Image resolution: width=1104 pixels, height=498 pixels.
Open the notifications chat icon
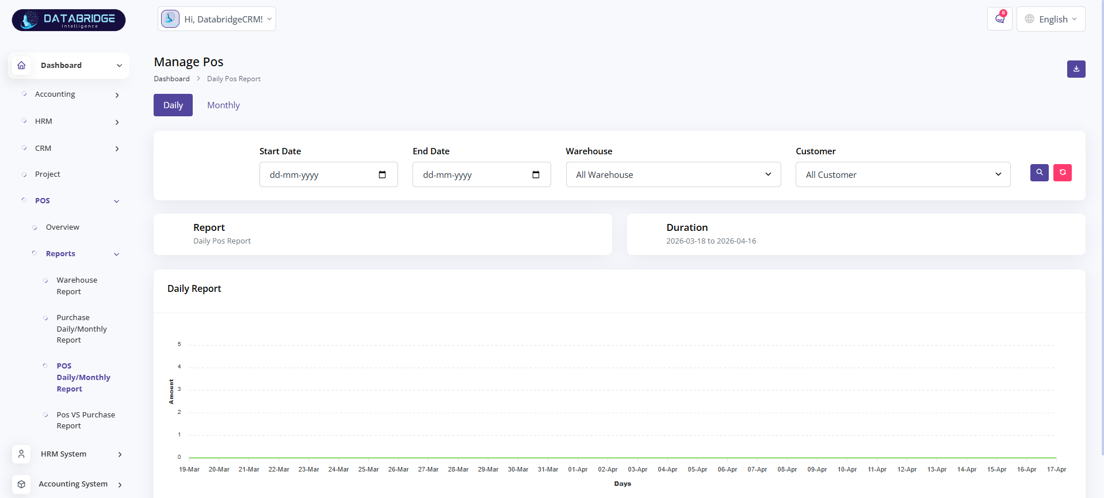1000,19
